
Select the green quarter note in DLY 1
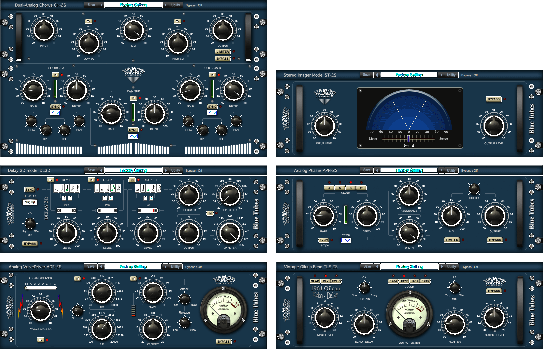pos(67,188)
